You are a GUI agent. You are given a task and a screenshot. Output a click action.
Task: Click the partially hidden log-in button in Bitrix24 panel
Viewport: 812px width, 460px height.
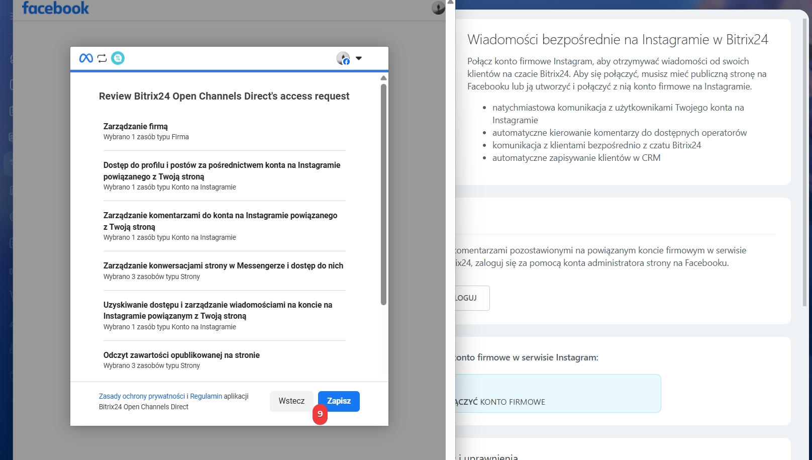click(x=472, y=298)
